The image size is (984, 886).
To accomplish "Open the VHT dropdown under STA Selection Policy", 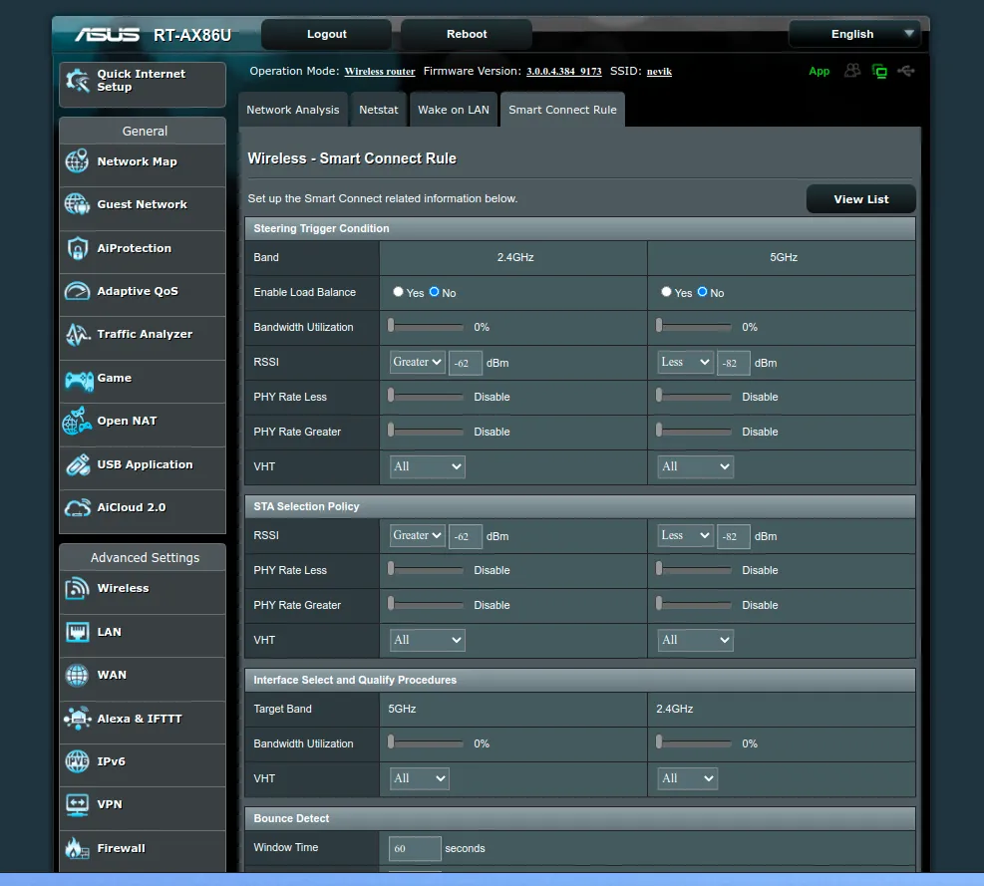I will 427,640.
